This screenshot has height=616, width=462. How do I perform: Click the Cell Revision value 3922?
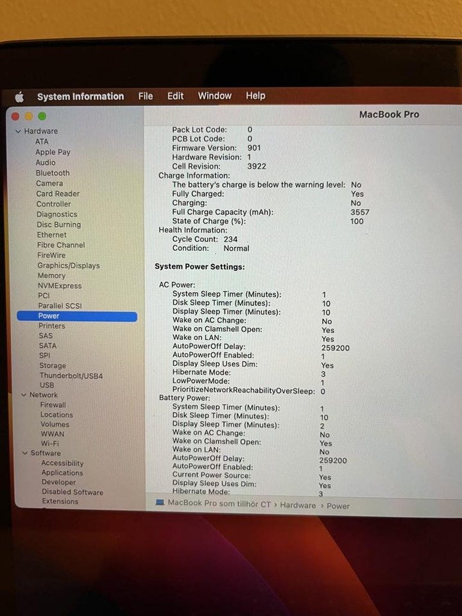tap(257, 166)
